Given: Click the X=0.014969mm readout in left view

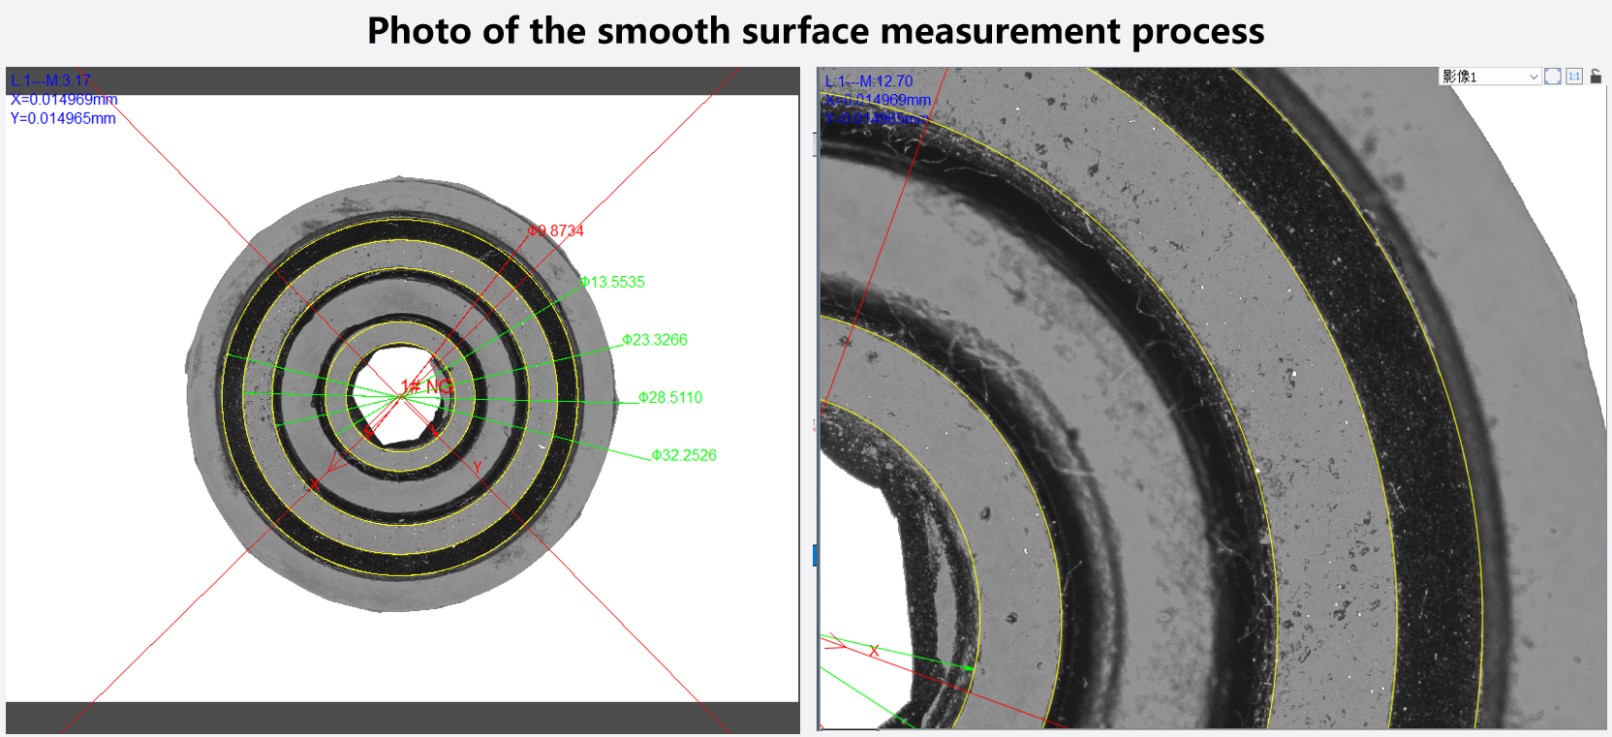Looking at the screenshot, I should click(x=64, y=99).
